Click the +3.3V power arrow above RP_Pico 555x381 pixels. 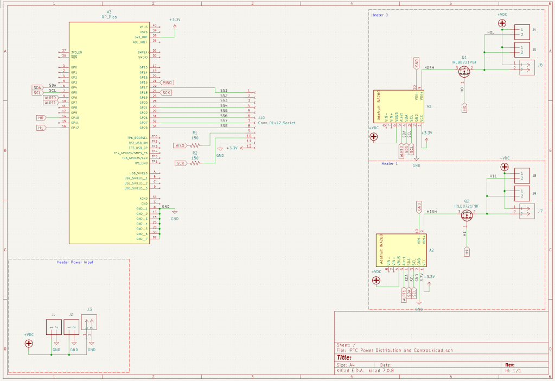(175, 25)
